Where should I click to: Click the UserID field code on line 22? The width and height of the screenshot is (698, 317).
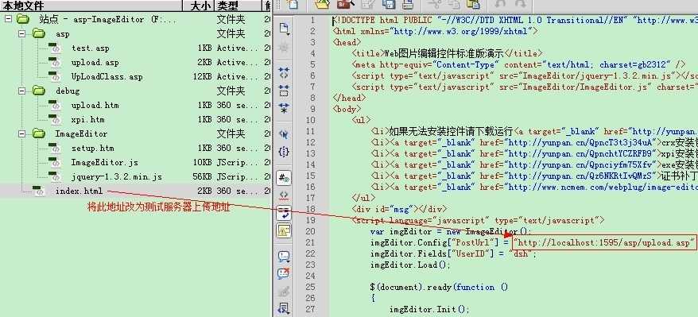(x=453, y=254)
